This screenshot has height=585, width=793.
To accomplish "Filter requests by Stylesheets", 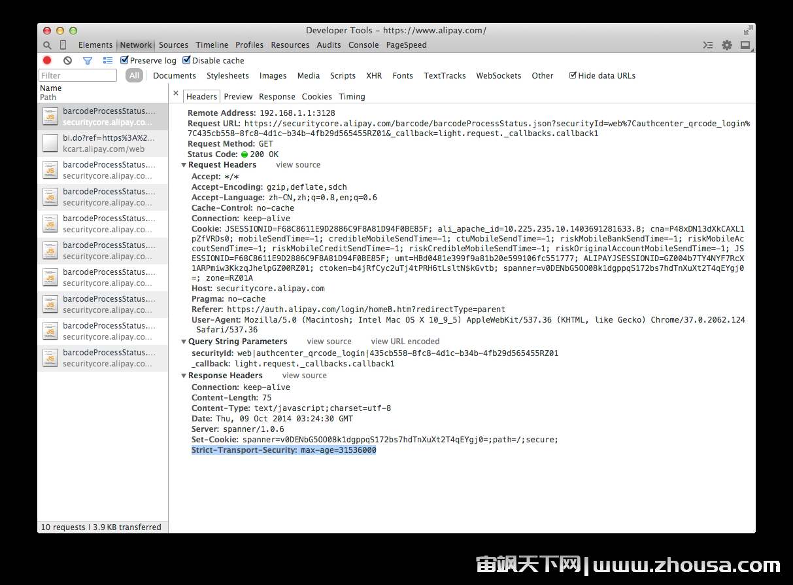I will click(x=228, y=75).
